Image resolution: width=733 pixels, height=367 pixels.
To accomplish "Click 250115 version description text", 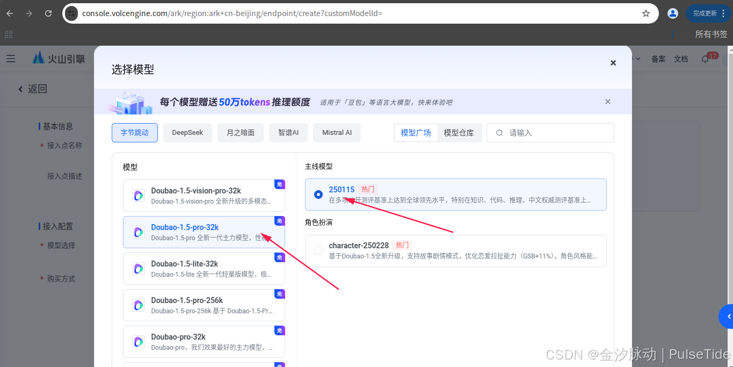I will [x=460, y=200].
